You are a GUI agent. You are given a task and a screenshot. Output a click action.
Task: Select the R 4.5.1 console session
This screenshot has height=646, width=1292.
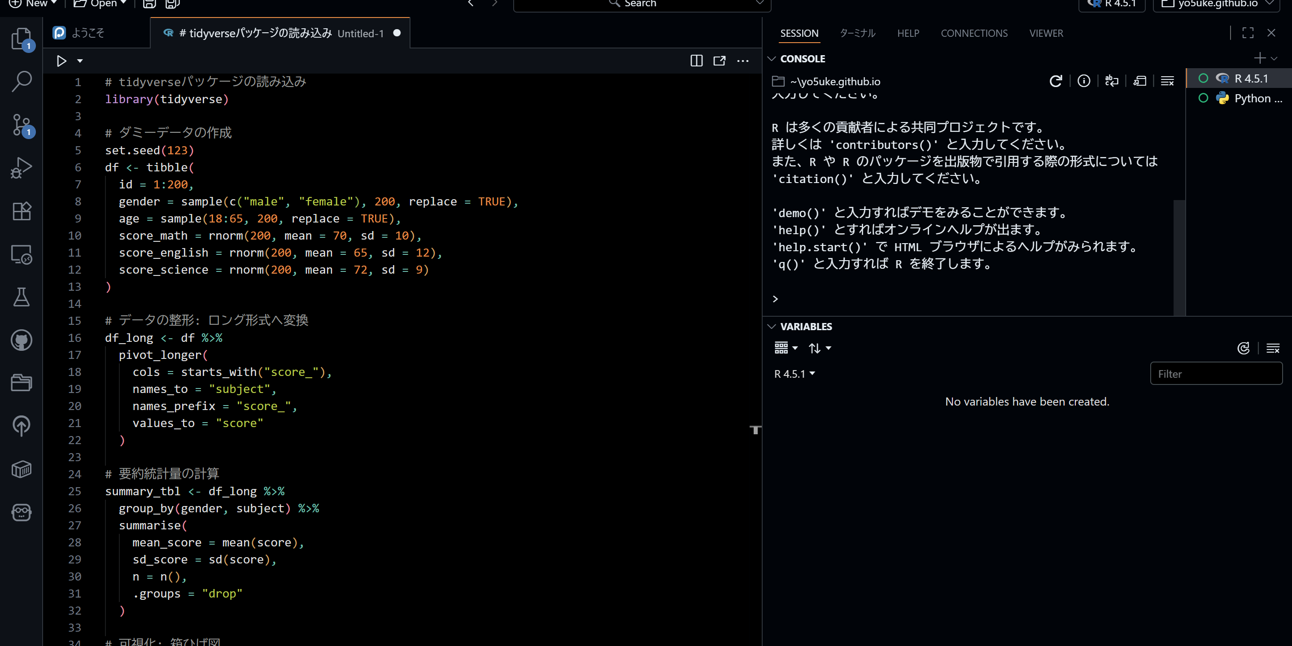(1250, 79)
